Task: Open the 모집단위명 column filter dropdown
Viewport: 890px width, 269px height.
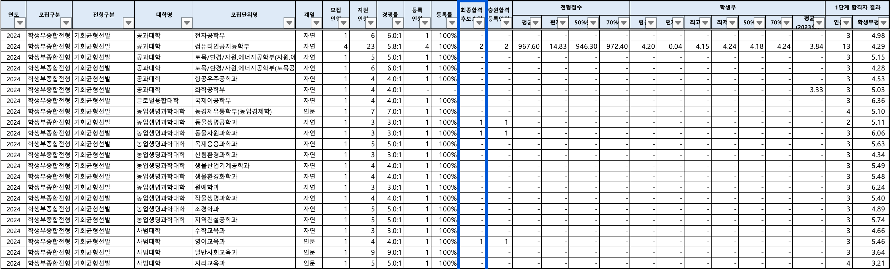Action: [x=289, y=23]
